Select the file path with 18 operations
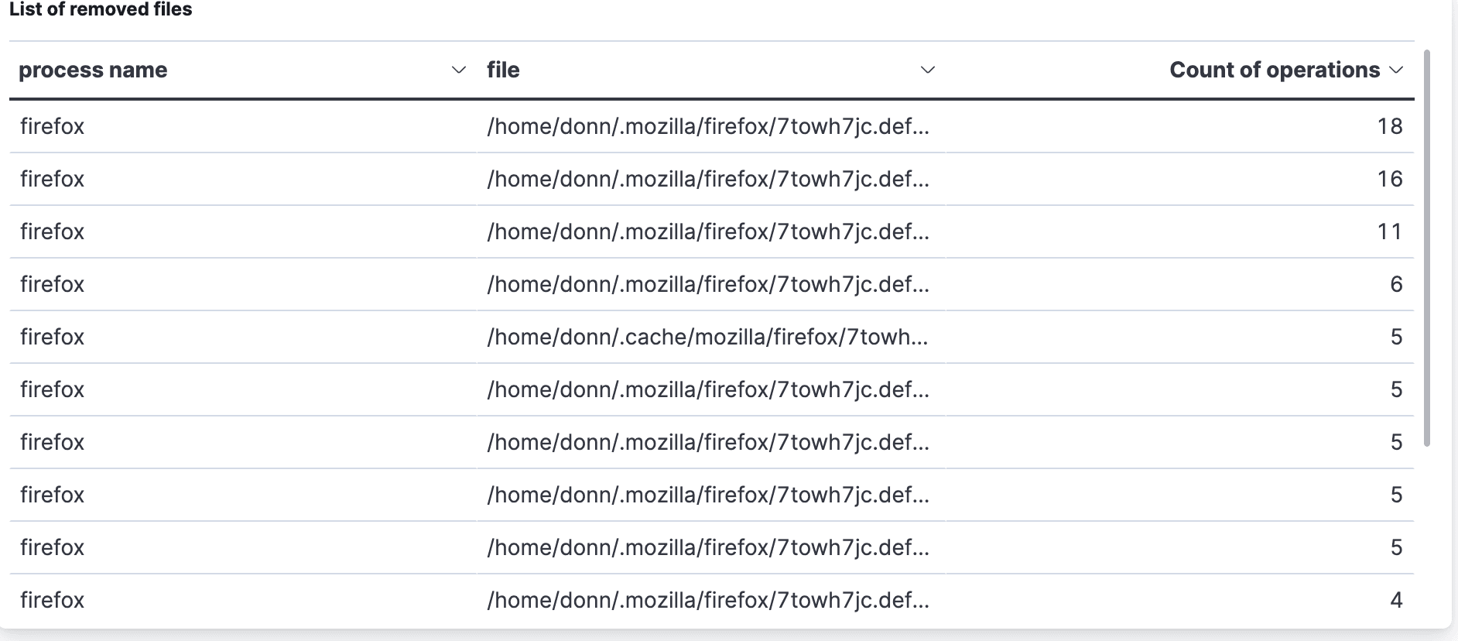Screen dimensions: 1458x641 pos(707,126)
